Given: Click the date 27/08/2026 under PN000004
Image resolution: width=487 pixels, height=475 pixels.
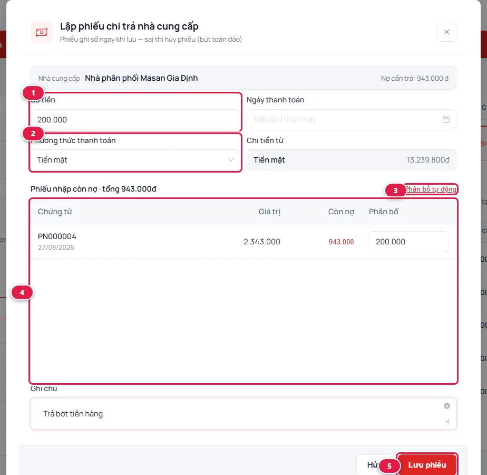Looking at the screenshot, I should click(x=56, y=248).
